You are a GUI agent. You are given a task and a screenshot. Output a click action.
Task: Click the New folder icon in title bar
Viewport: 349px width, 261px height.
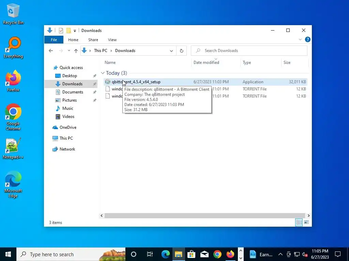coord(69,30)
